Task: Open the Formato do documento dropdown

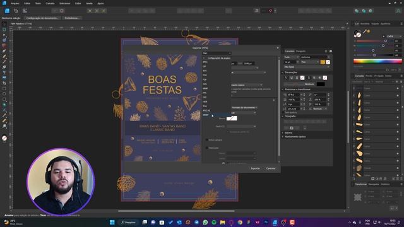Action: pos(244,108)
